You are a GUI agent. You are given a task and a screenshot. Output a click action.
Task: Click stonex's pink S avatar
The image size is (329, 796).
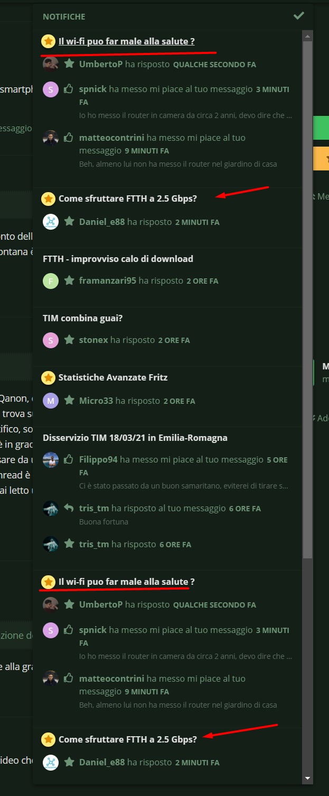(x=51, y=340)
